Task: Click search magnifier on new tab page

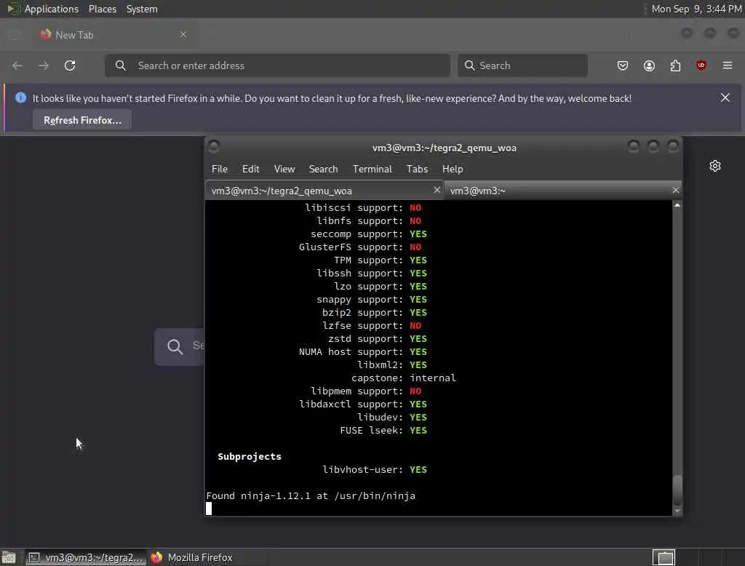Action: (x=175, y=346)
